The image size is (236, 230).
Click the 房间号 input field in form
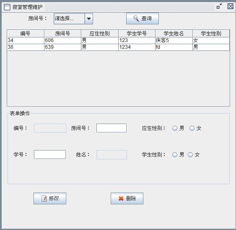(112, 128)
